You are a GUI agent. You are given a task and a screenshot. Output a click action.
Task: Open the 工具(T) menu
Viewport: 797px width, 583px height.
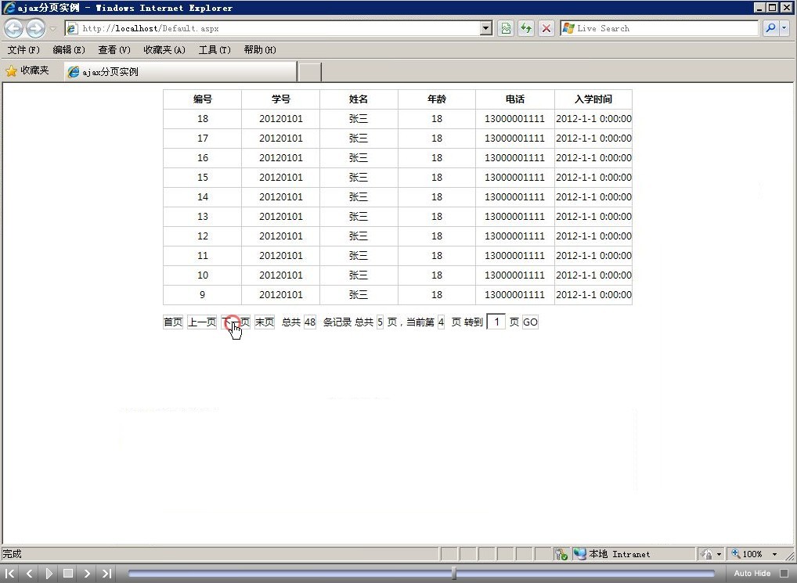click(x=214, y=50)
